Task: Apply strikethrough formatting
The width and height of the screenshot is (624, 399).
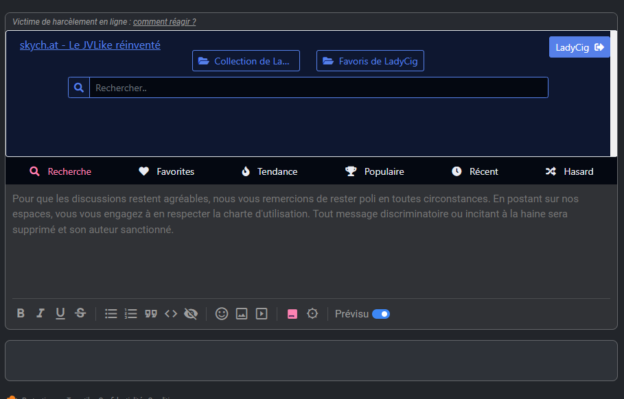Action: (80, 313)
